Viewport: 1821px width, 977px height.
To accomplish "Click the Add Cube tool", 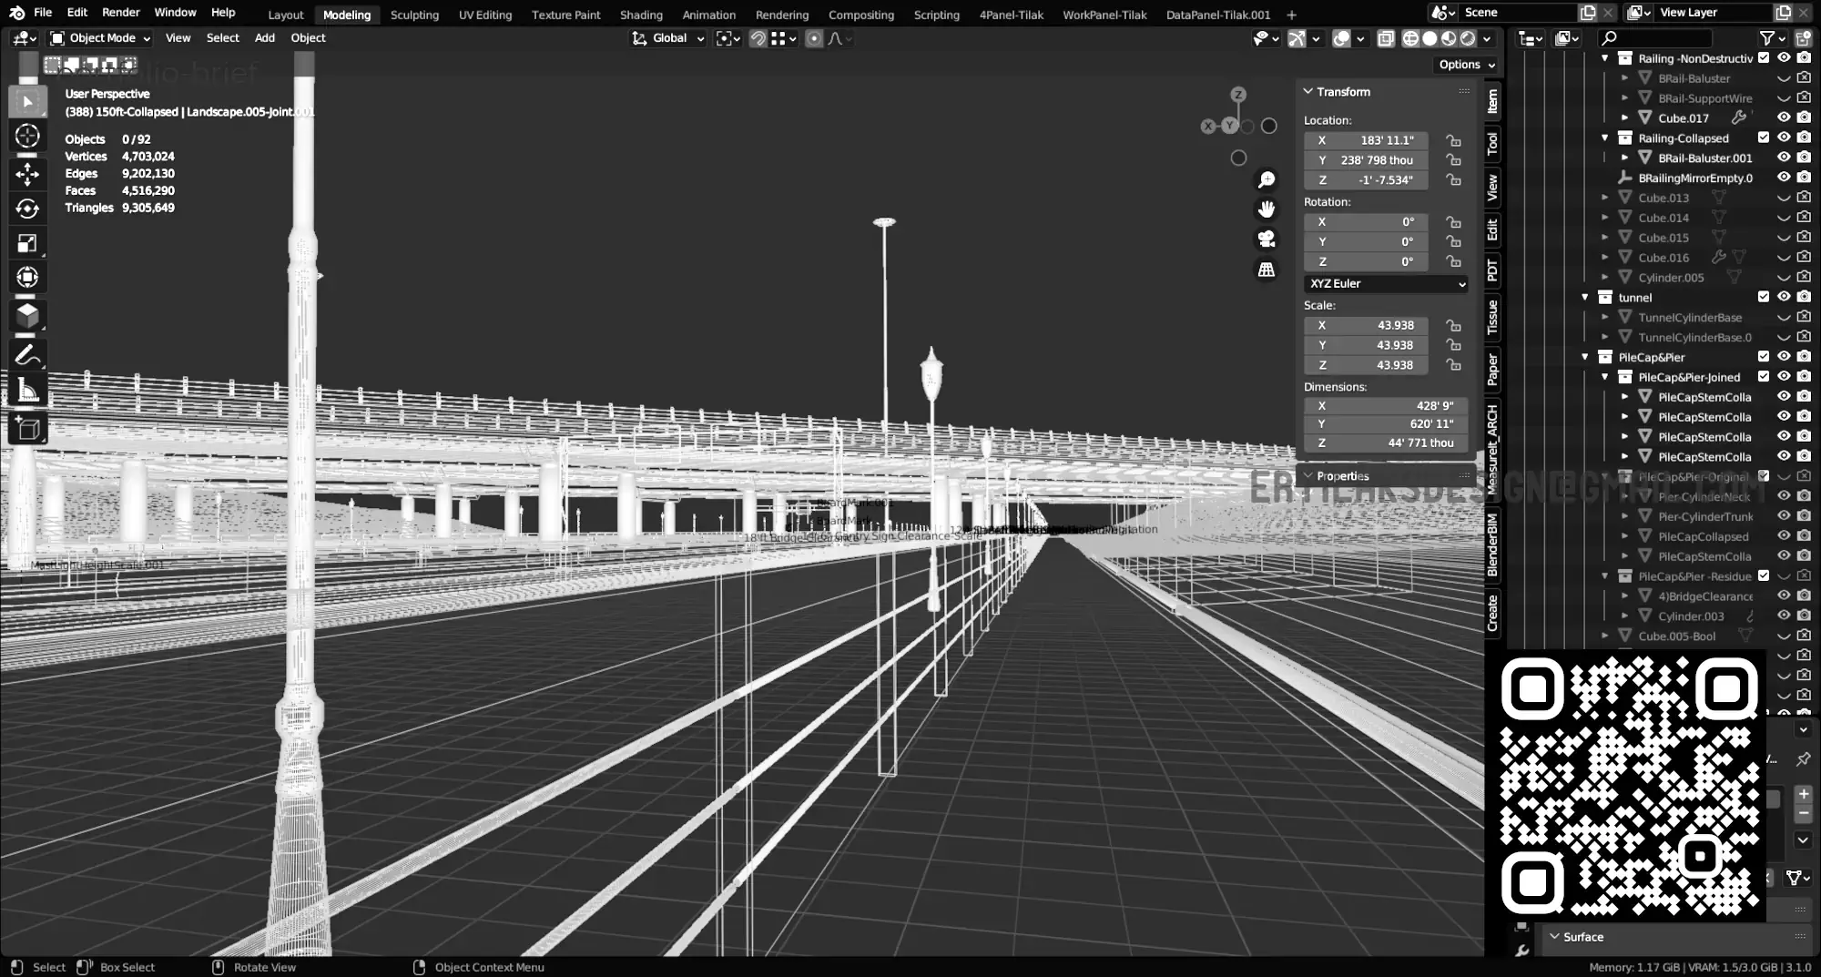I will click(27, 428).
